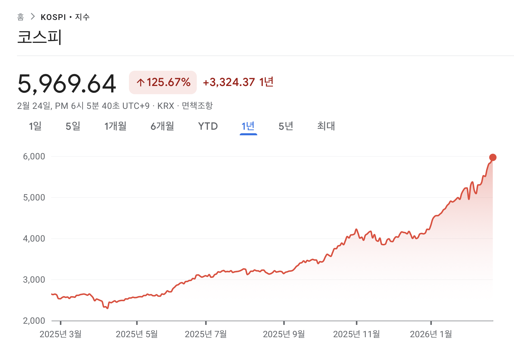514x351 pixels.
Task: Select the active 1년 tab
Action: [248, 126]
